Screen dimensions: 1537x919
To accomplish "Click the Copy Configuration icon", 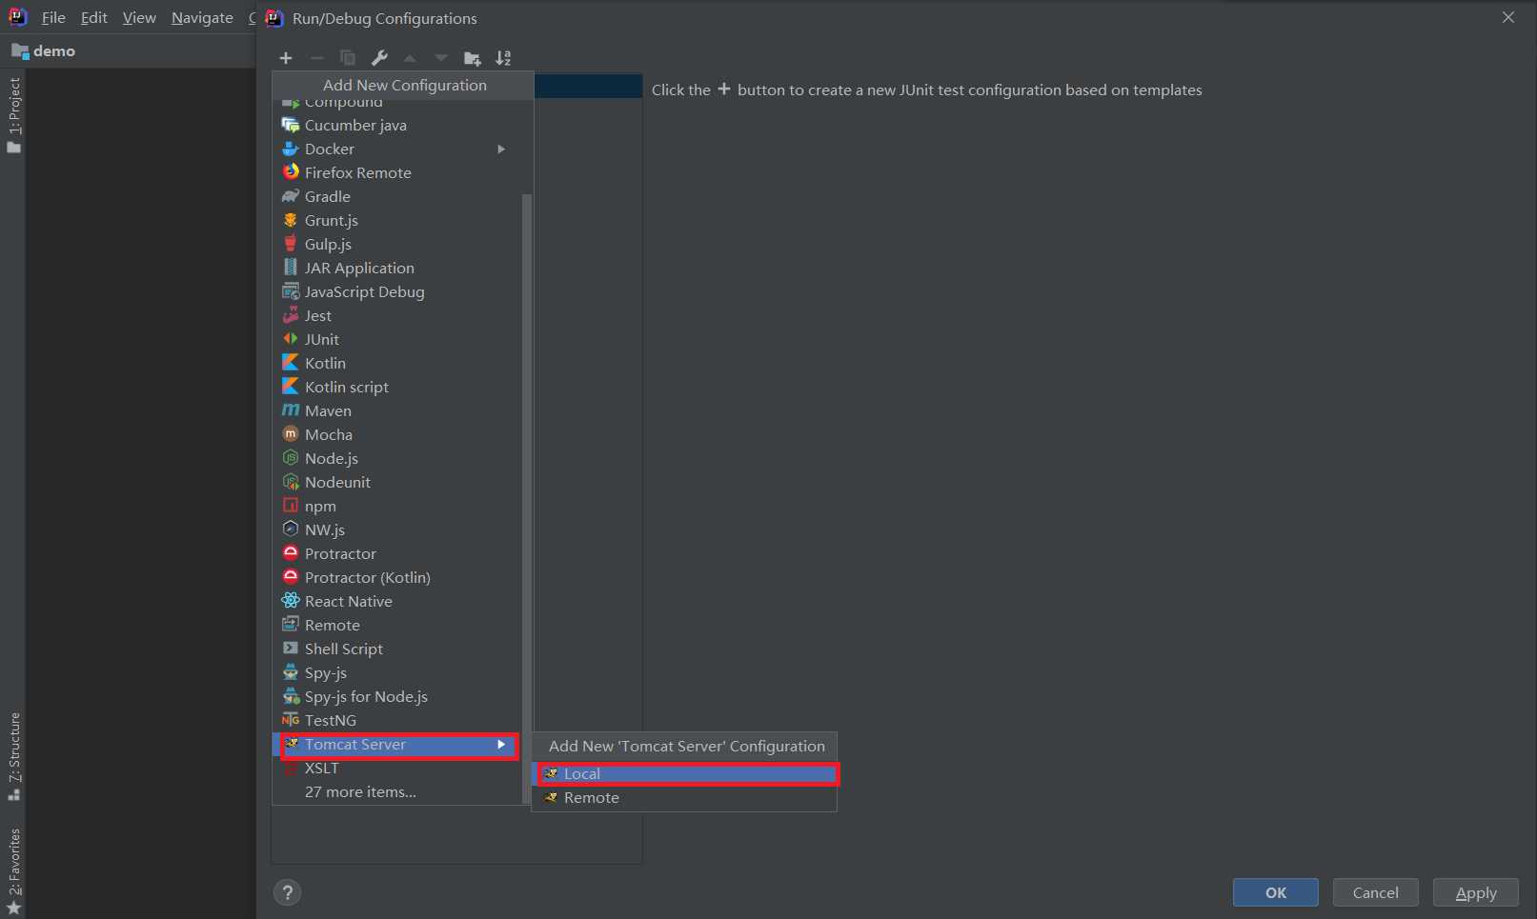I will (348, 58).
